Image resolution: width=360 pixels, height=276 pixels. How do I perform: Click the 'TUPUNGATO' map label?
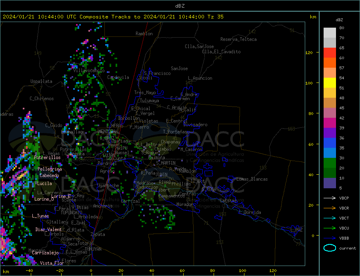(x=72, y=213)
